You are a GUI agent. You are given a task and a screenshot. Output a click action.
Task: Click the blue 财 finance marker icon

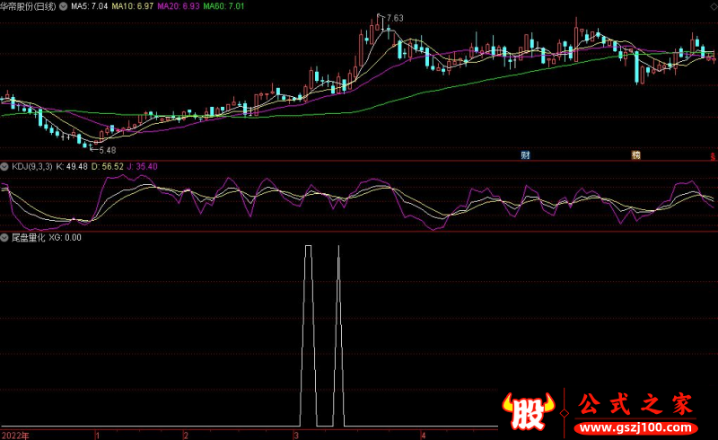tap(525, 154)
